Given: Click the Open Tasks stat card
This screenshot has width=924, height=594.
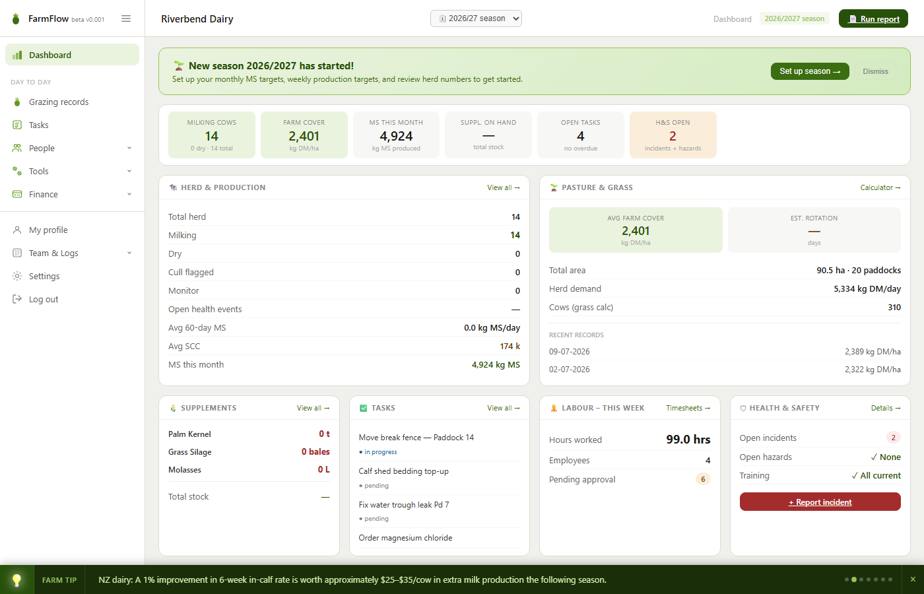Looking at the screenshot, I should click(581, 135).
